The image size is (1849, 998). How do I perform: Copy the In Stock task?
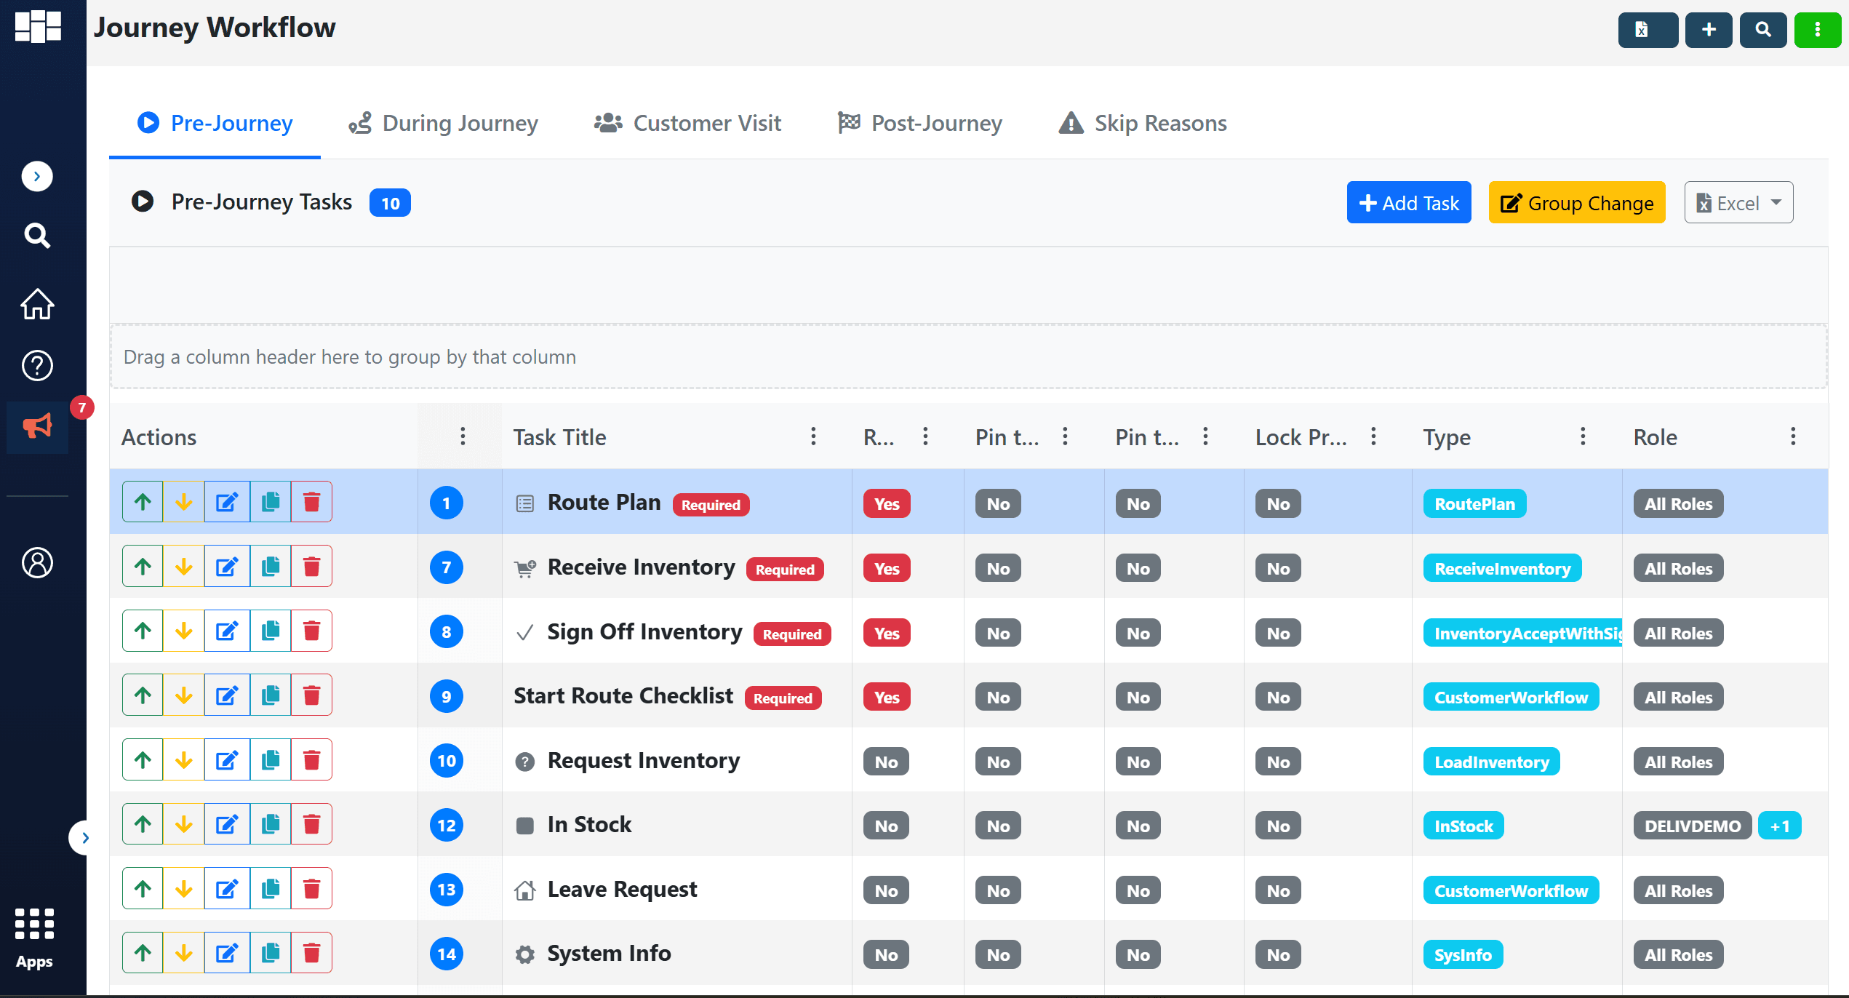point(271,824)
